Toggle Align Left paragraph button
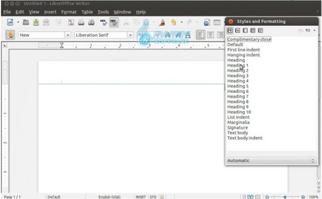Screen dimensions: 322x199 click(x=200, y=35)
